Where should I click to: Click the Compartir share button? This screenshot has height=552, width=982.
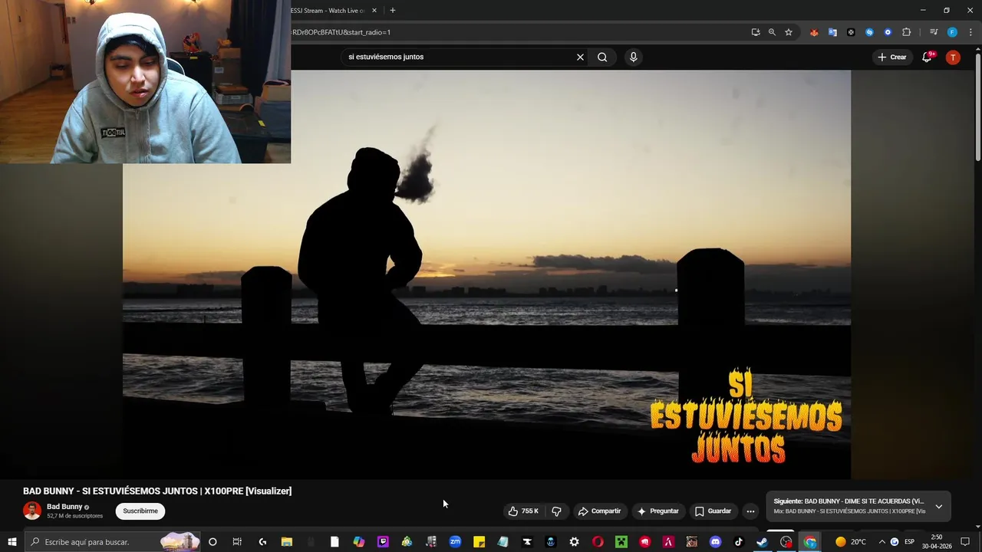coord(599,511)
